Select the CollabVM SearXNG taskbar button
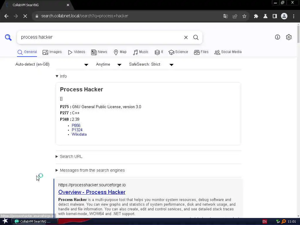This screenshot has height=225, width=300. click(x=35, y=221)
